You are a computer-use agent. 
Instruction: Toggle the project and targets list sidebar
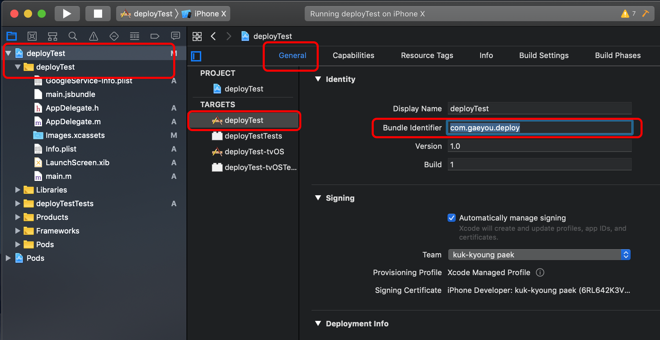196,56
